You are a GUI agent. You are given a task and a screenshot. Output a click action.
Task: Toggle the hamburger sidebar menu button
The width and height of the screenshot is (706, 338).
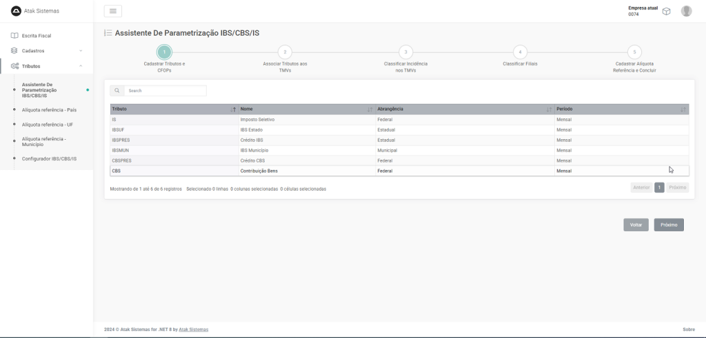[113, 11]
